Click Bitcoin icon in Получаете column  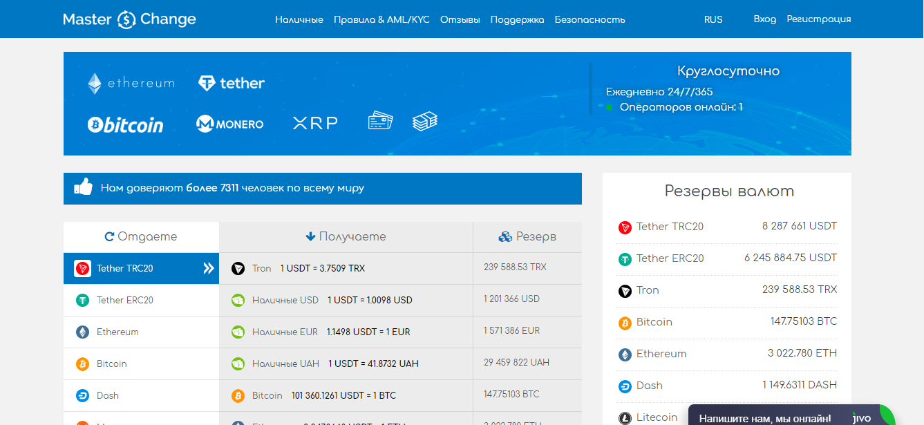tap(238, 395)
